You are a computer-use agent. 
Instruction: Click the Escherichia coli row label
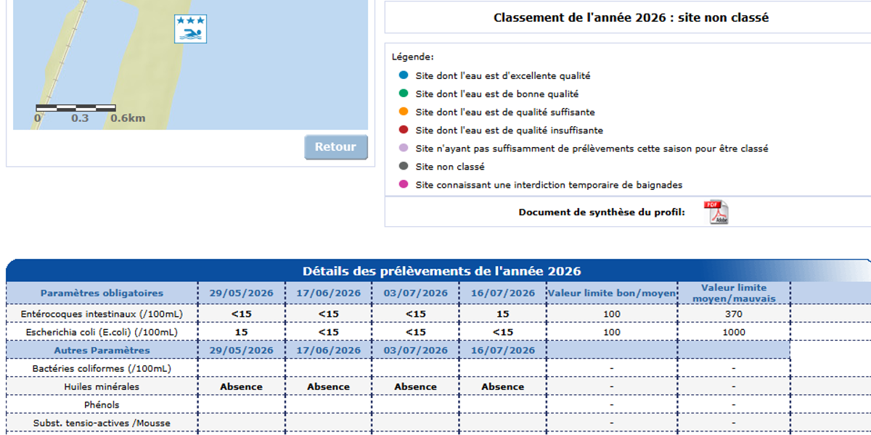pyautogui.click(x=102, y=332)
